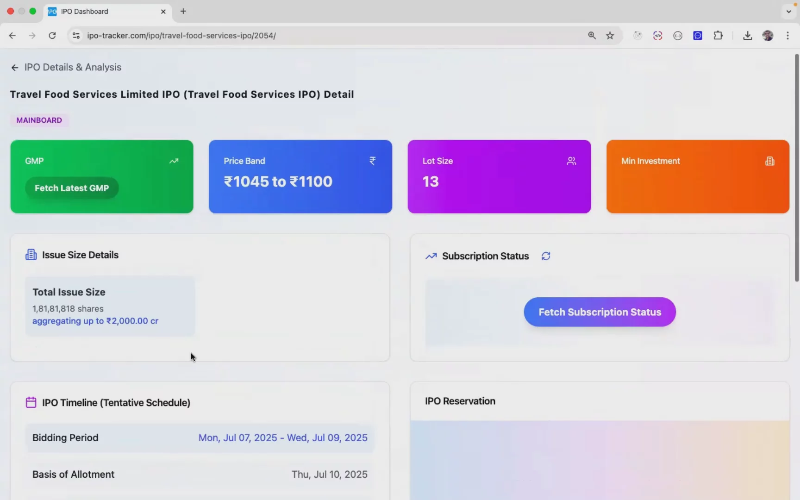Viewport: 800px width, 500px height.
Task: Click the Fetch Subscription Status button
Action: click(600, 312)
